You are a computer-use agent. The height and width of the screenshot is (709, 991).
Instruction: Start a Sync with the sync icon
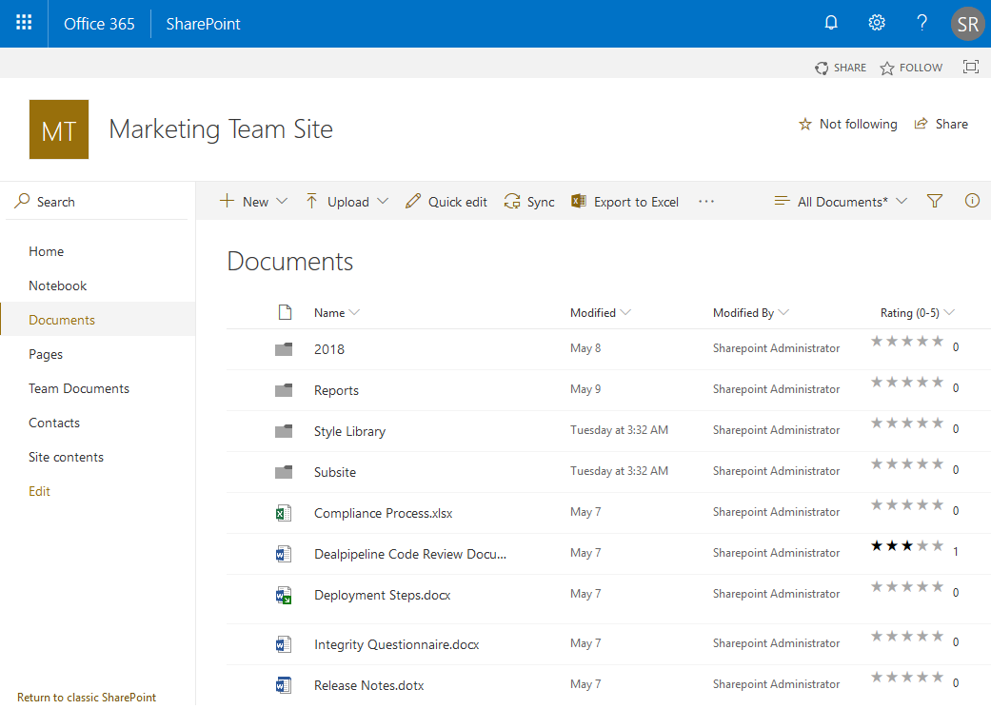[x=512, y=201]
